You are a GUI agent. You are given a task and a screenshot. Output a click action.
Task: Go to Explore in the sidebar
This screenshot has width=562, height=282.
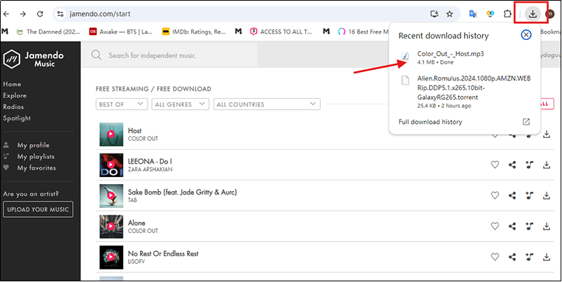(x=15, y=95)
